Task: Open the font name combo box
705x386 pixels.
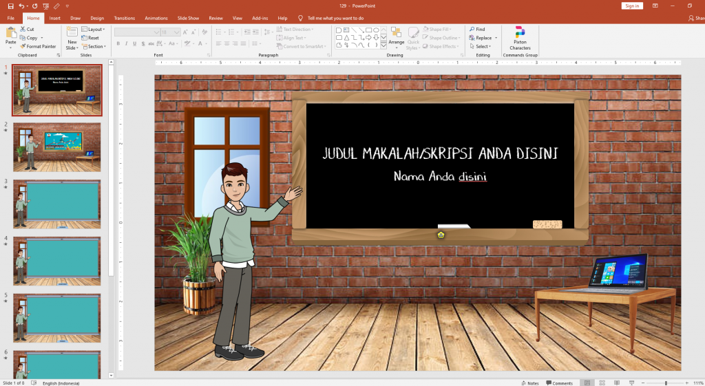Action: point(137,32)
